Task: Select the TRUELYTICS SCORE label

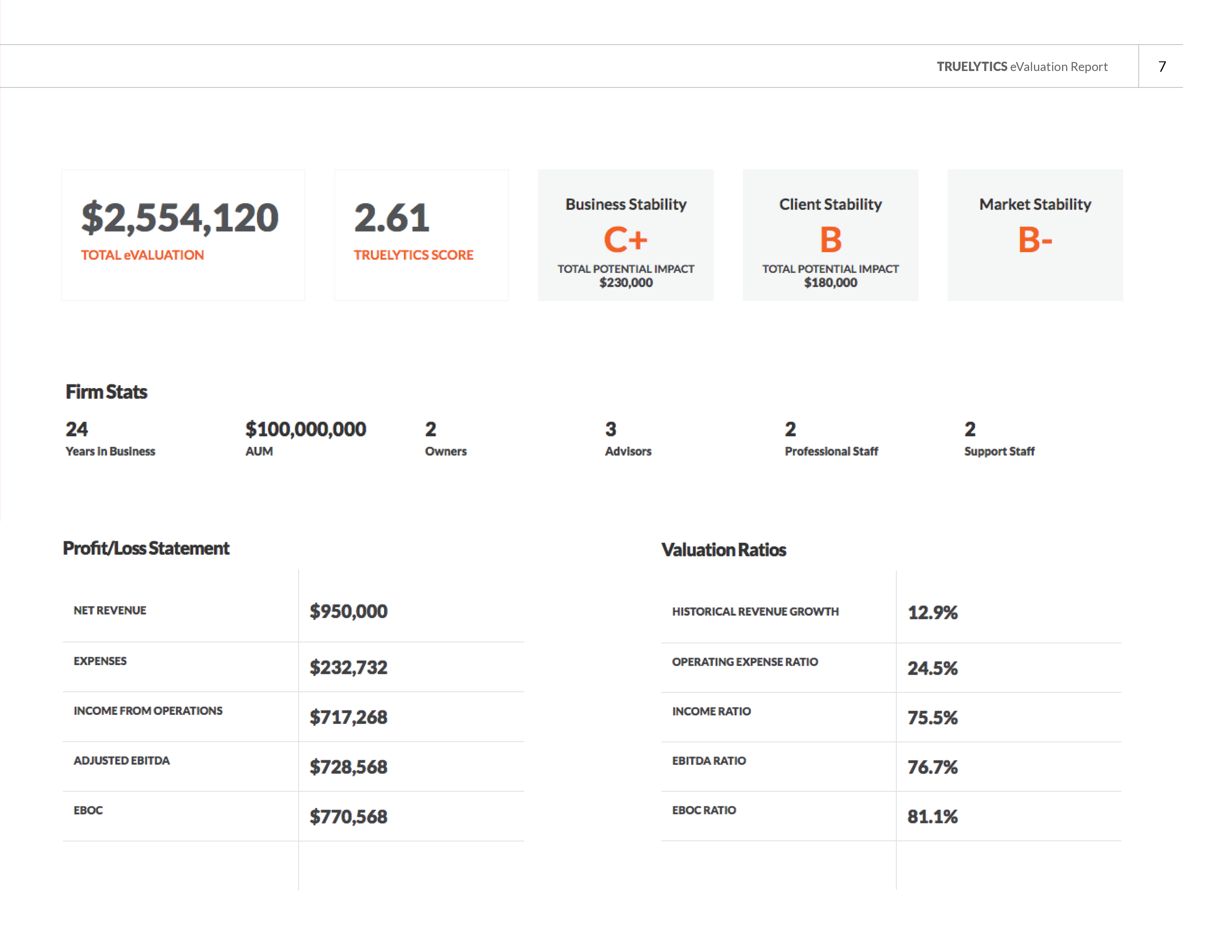Action: 413,255
